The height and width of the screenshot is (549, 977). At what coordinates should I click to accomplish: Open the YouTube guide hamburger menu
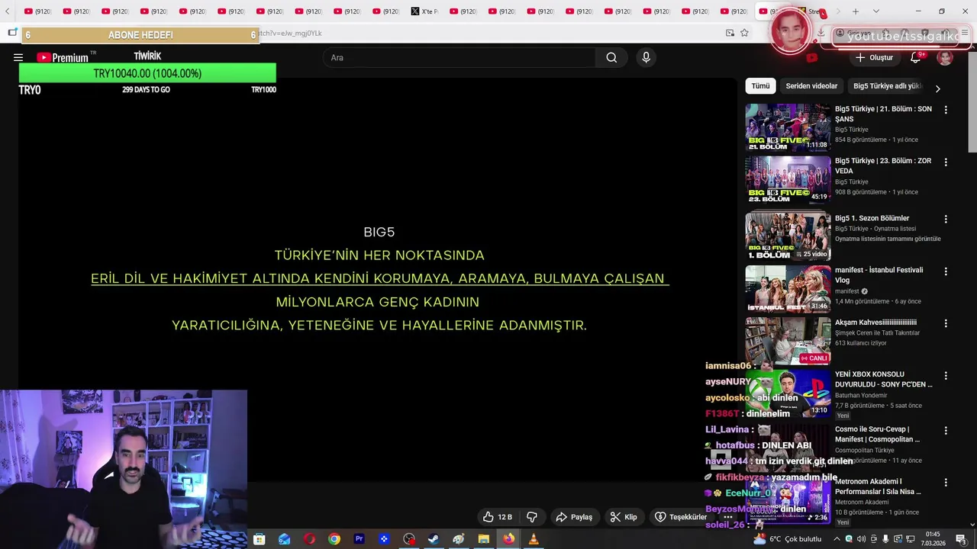point(18,57)
